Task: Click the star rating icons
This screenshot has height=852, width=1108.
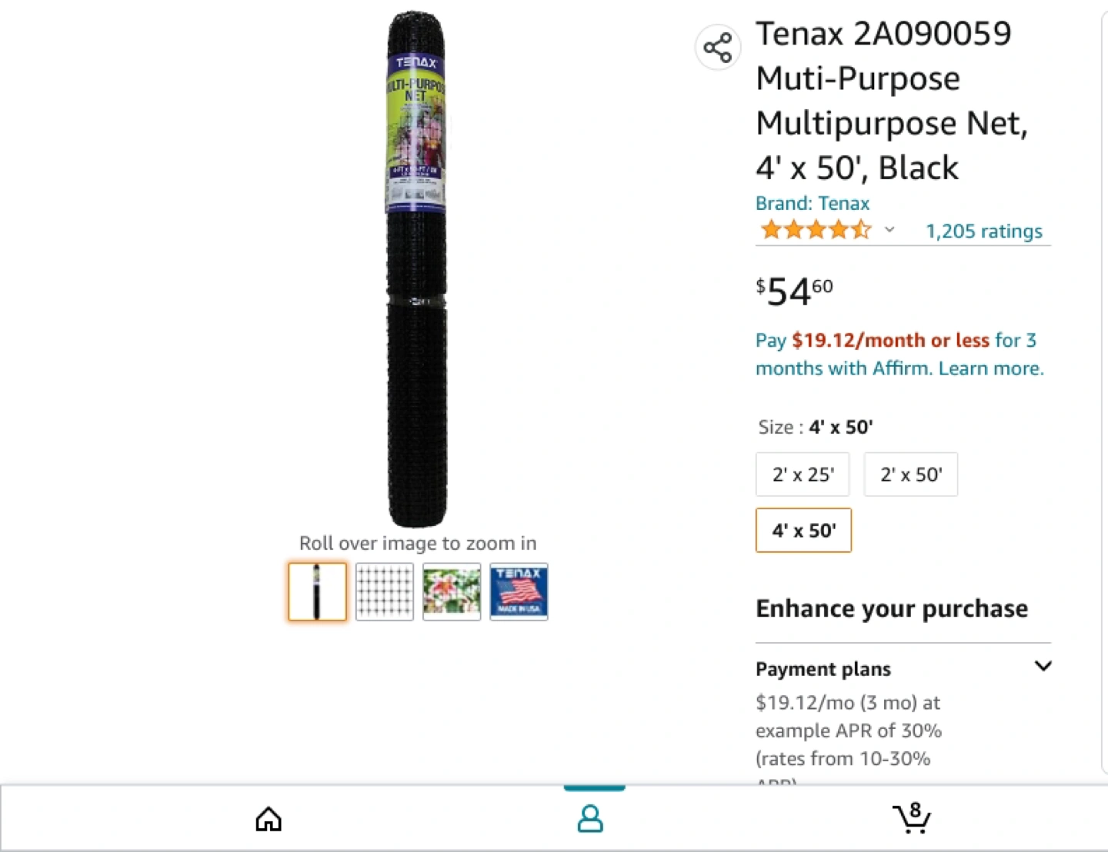Action: point(816,230)
